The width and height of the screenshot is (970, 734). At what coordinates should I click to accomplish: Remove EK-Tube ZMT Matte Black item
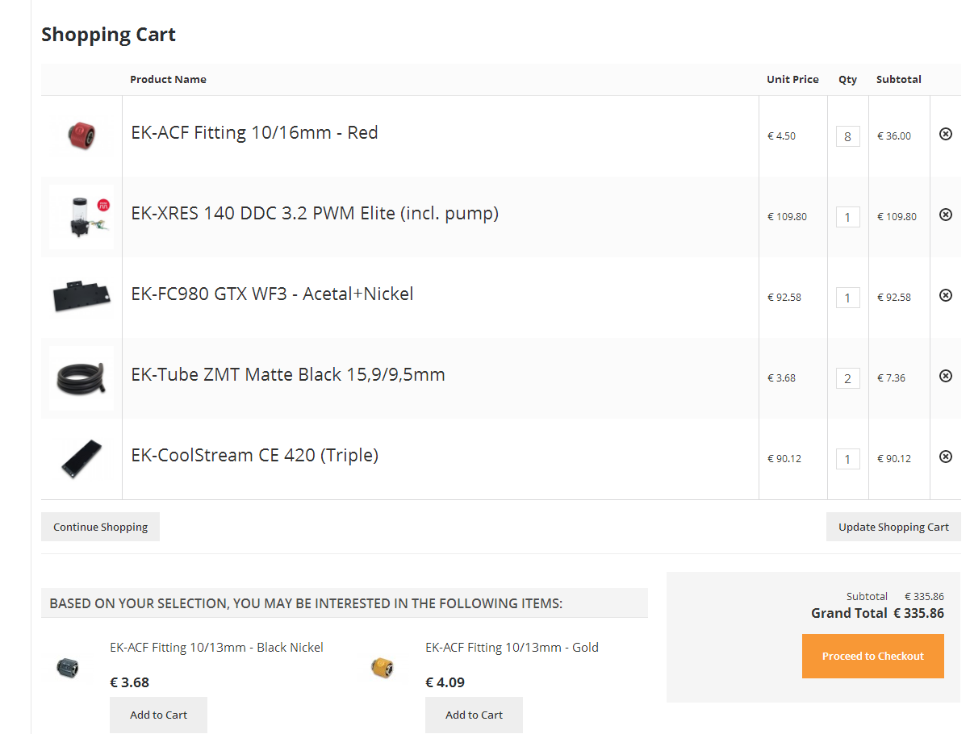pyautogui.click(x=946, y=376)
